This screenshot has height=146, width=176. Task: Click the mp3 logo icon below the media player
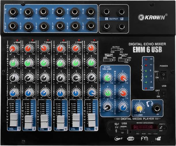pos(118,139)
